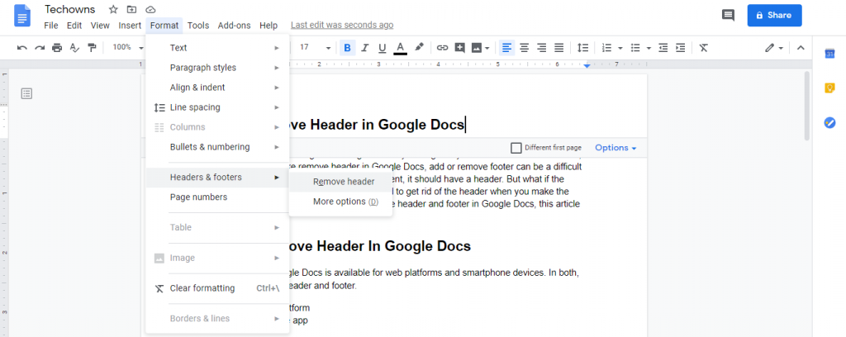Open Google Keep in side panel
Viewport: 846px width, 337px height.
(829, 88)
